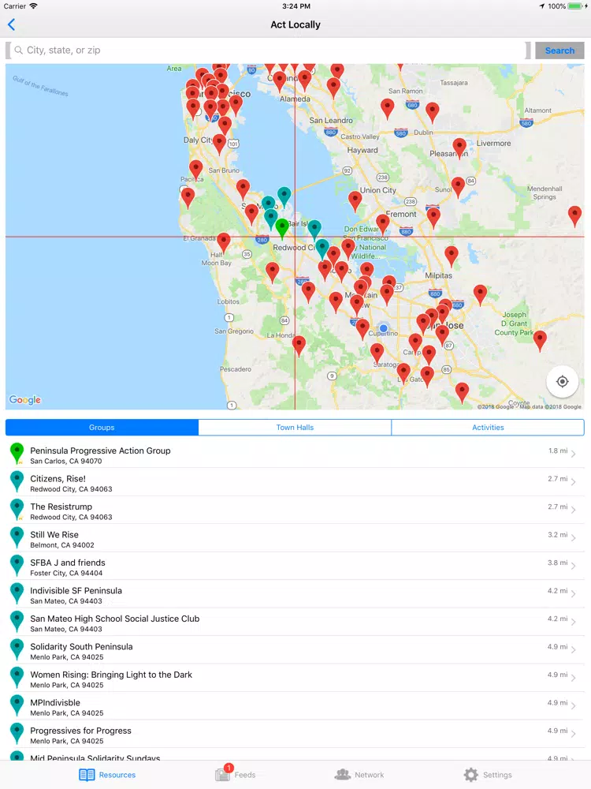Select the red pin on the map's far right edge near Mendenhall Springs
This screenshot has height=789, width=591.
[574, 215]
